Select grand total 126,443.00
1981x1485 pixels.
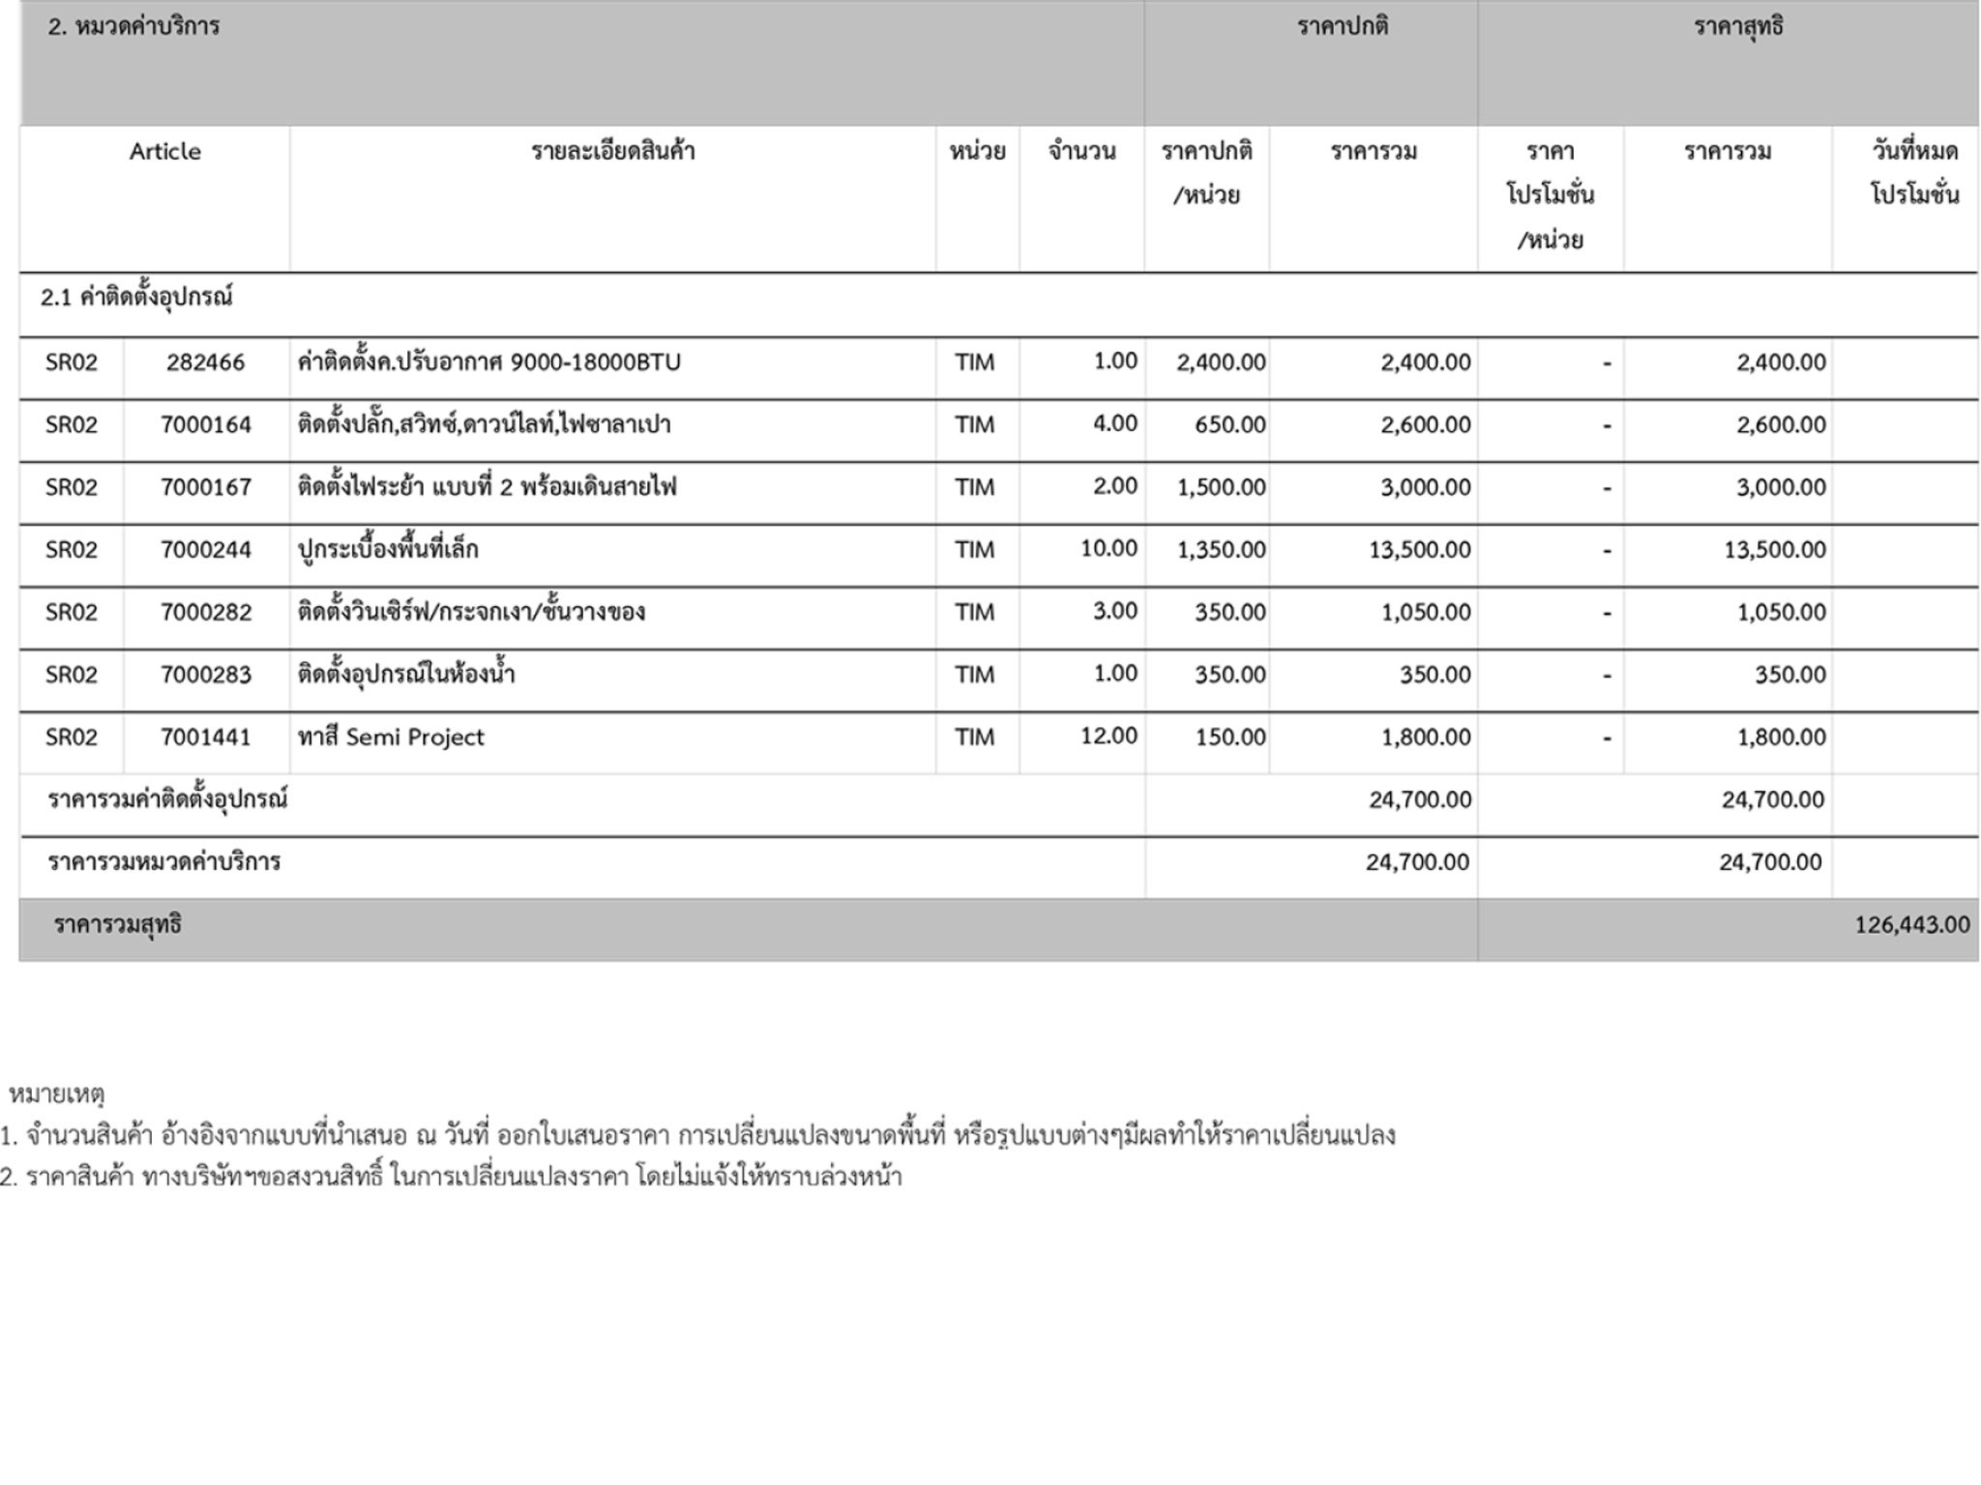[x=1911, y=925]
